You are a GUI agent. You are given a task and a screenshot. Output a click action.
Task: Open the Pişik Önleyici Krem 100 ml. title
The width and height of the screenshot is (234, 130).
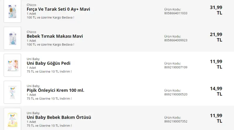click(x=55, y=90)
